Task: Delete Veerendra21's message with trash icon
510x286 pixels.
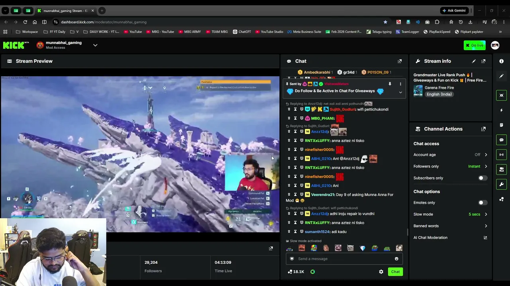Action: 289,195
